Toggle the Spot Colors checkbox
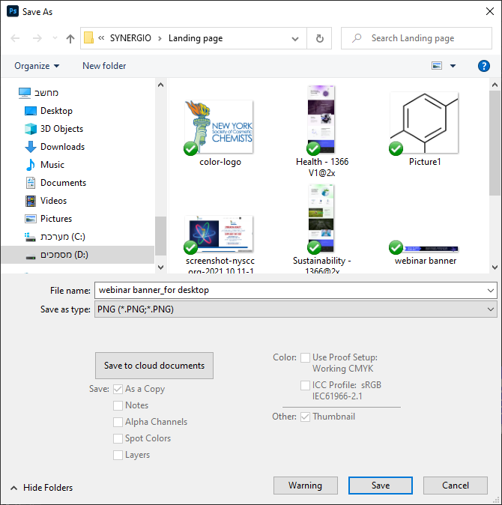Viewport: 502px width, 505px height. pos(118,438)
